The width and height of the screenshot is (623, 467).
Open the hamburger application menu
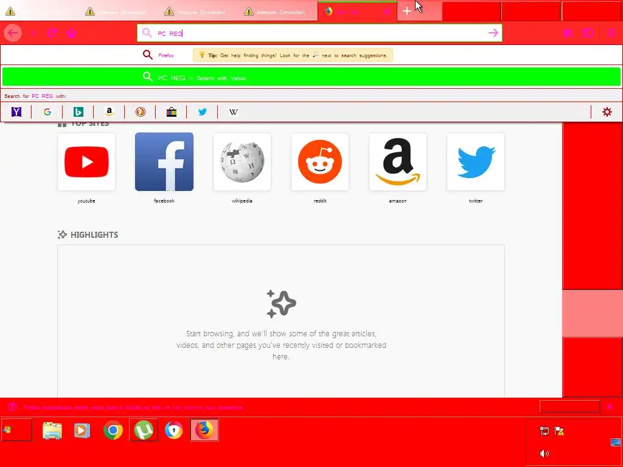coord(611,33)
